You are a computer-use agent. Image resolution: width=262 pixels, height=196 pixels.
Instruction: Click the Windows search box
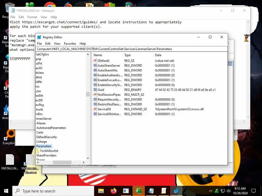(53, 191)
